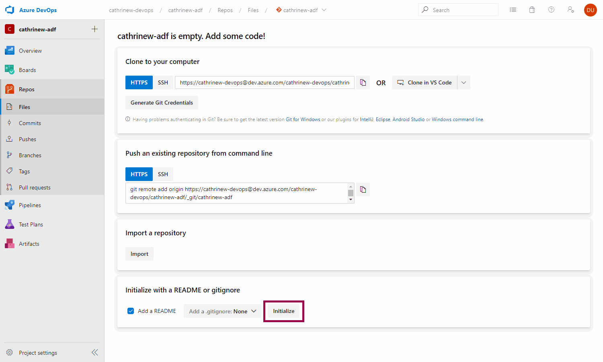Copy the clone URL to clipboard
This screenshot has width=603, height=362.
pos(363,82)
